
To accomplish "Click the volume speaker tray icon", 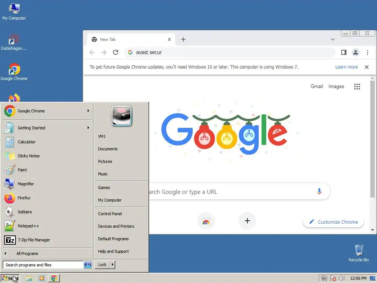I will click(342, 279).
